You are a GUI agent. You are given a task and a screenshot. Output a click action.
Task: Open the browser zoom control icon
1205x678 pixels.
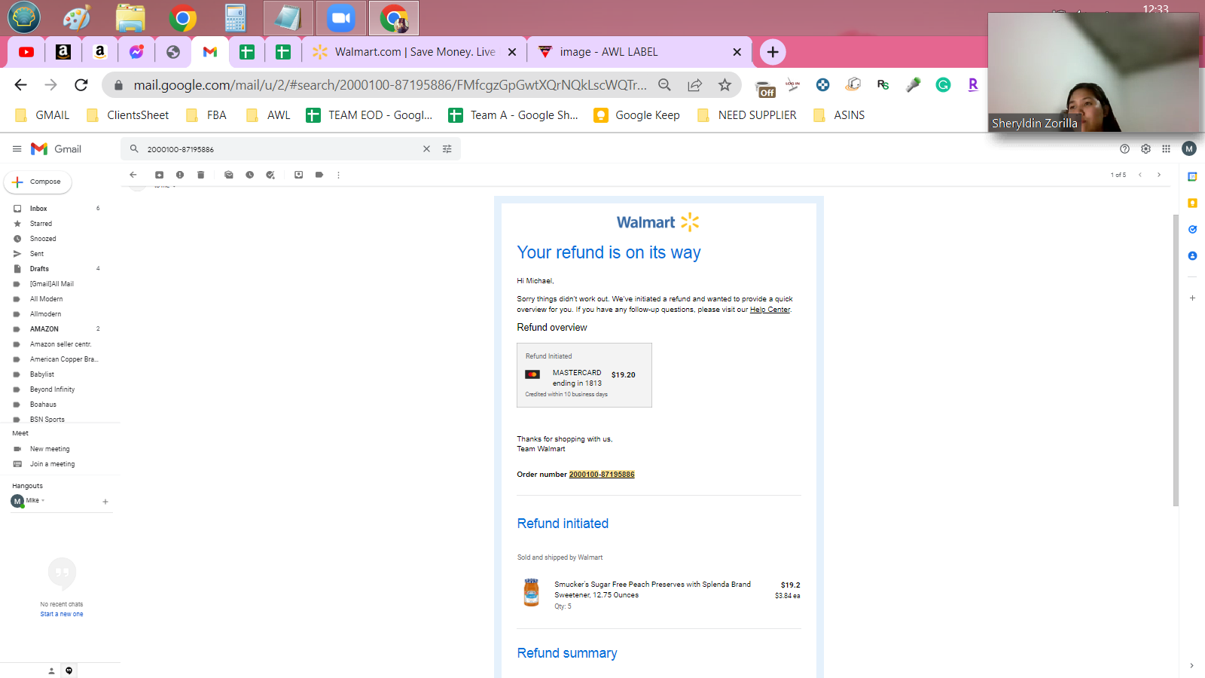(664, 85)
